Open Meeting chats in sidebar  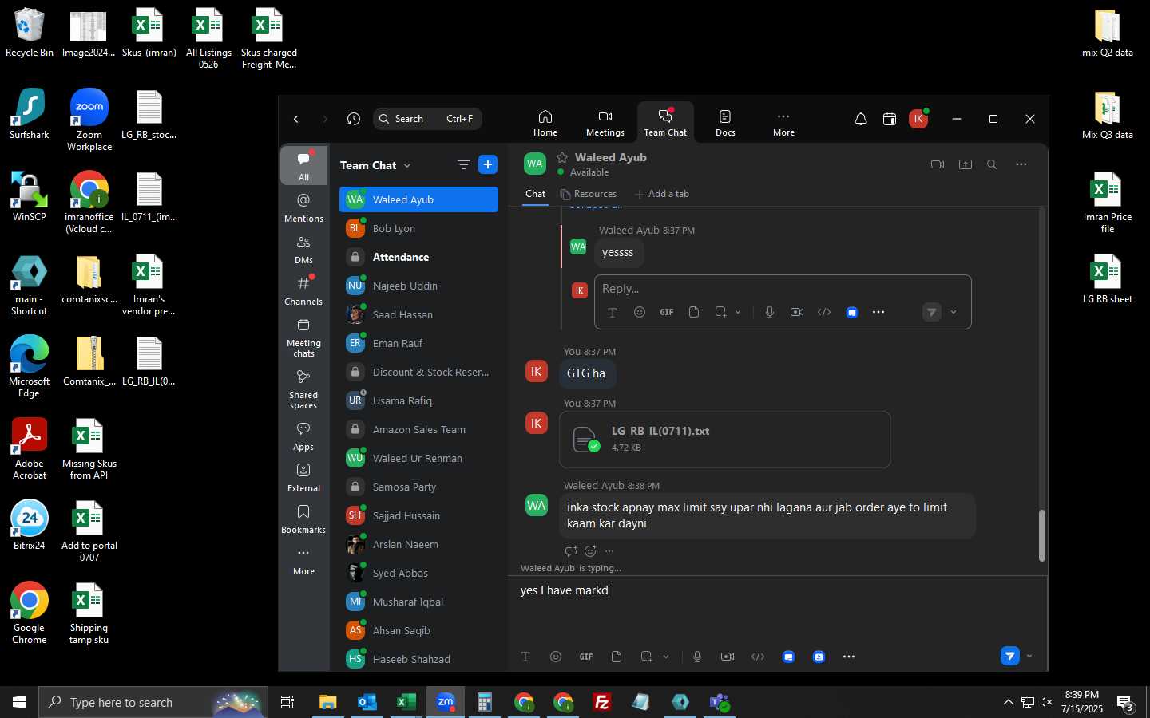[x=303, y=337]
